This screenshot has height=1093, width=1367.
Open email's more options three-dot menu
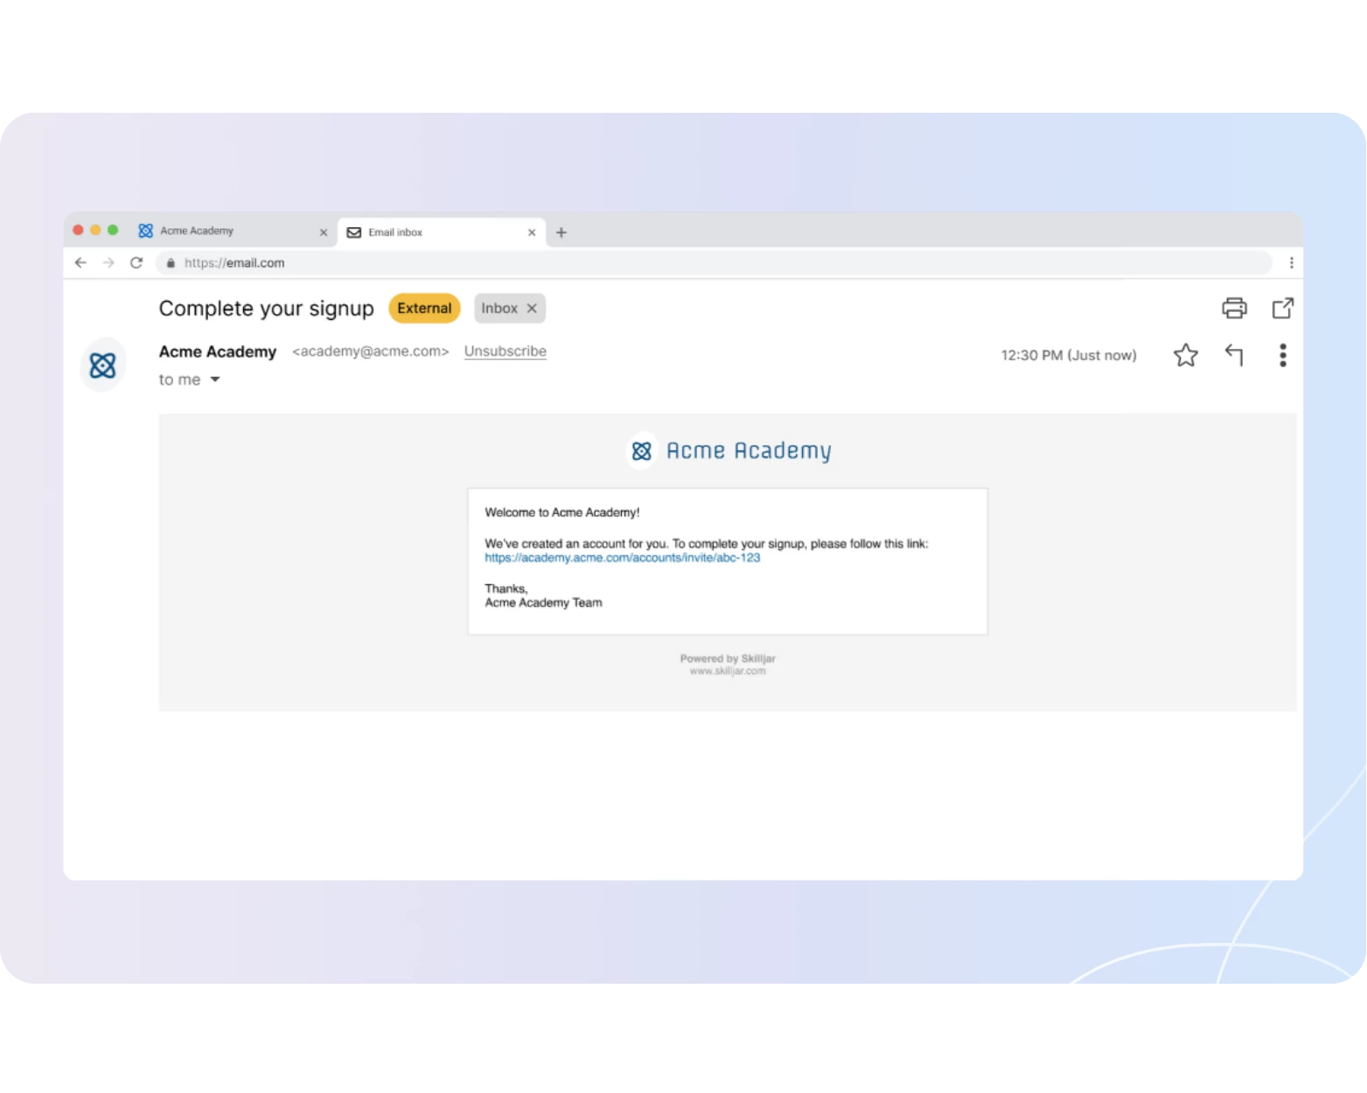[x=1282, y=355]
